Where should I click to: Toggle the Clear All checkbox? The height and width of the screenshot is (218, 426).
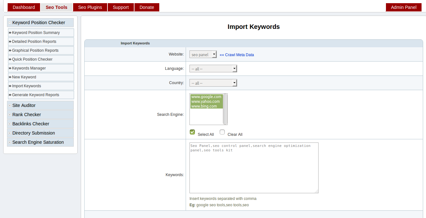tap(222, 132)
